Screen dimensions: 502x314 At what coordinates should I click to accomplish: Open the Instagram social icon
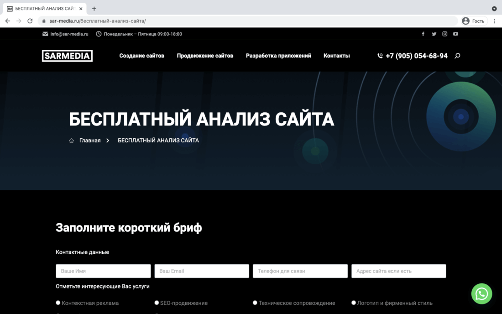click(444, 34)
